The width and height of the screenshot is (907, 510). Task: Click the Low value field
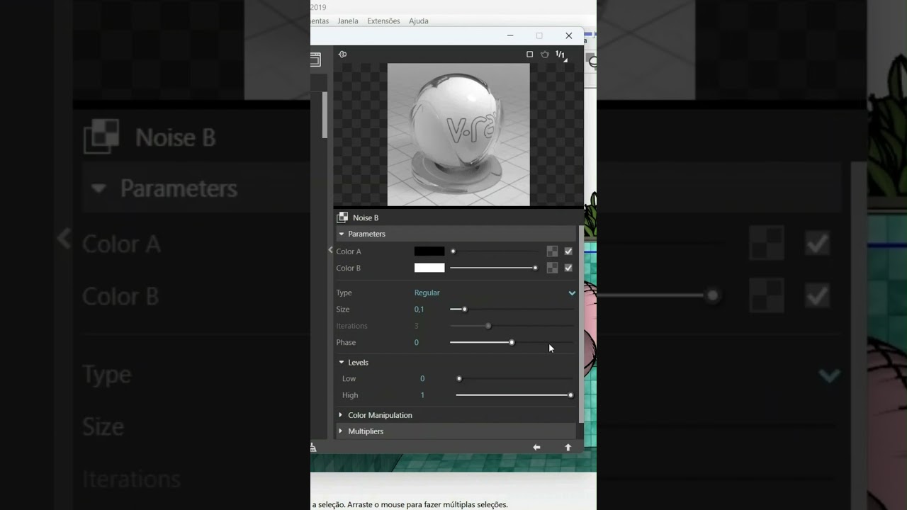click(422, 379)
